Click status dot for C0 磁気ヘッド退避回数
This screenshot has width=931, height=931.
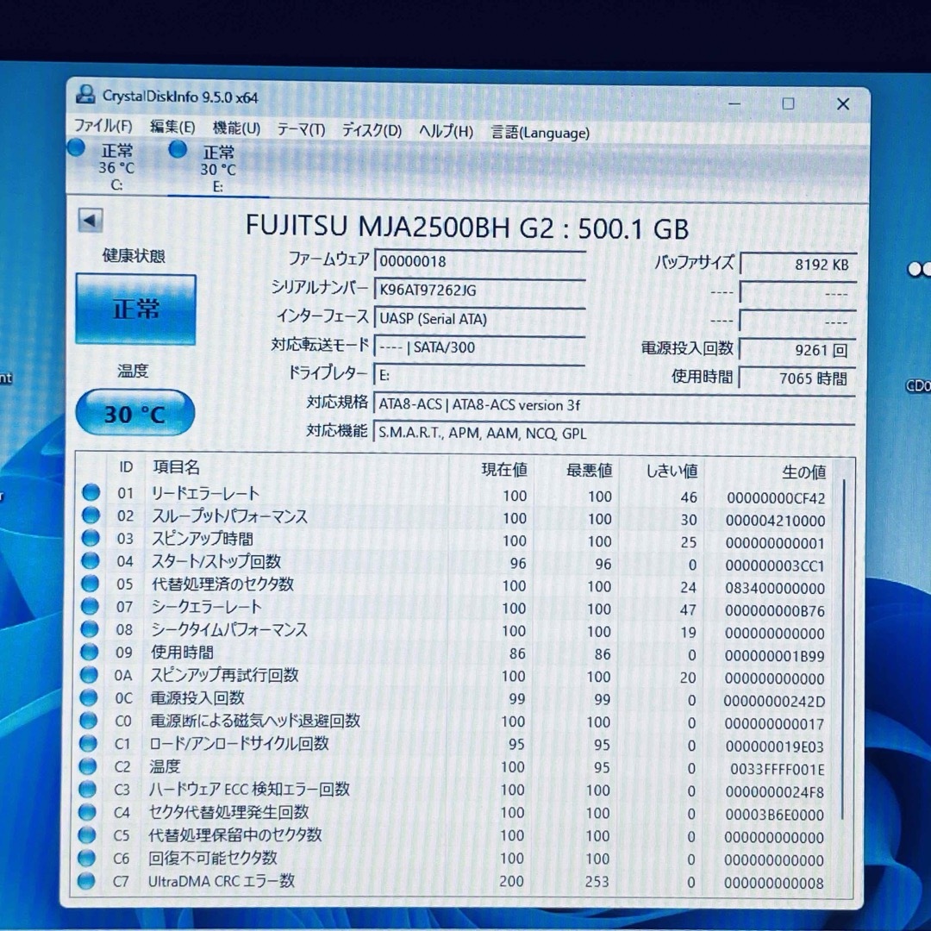pyautogui.click(x=88, y=720)
